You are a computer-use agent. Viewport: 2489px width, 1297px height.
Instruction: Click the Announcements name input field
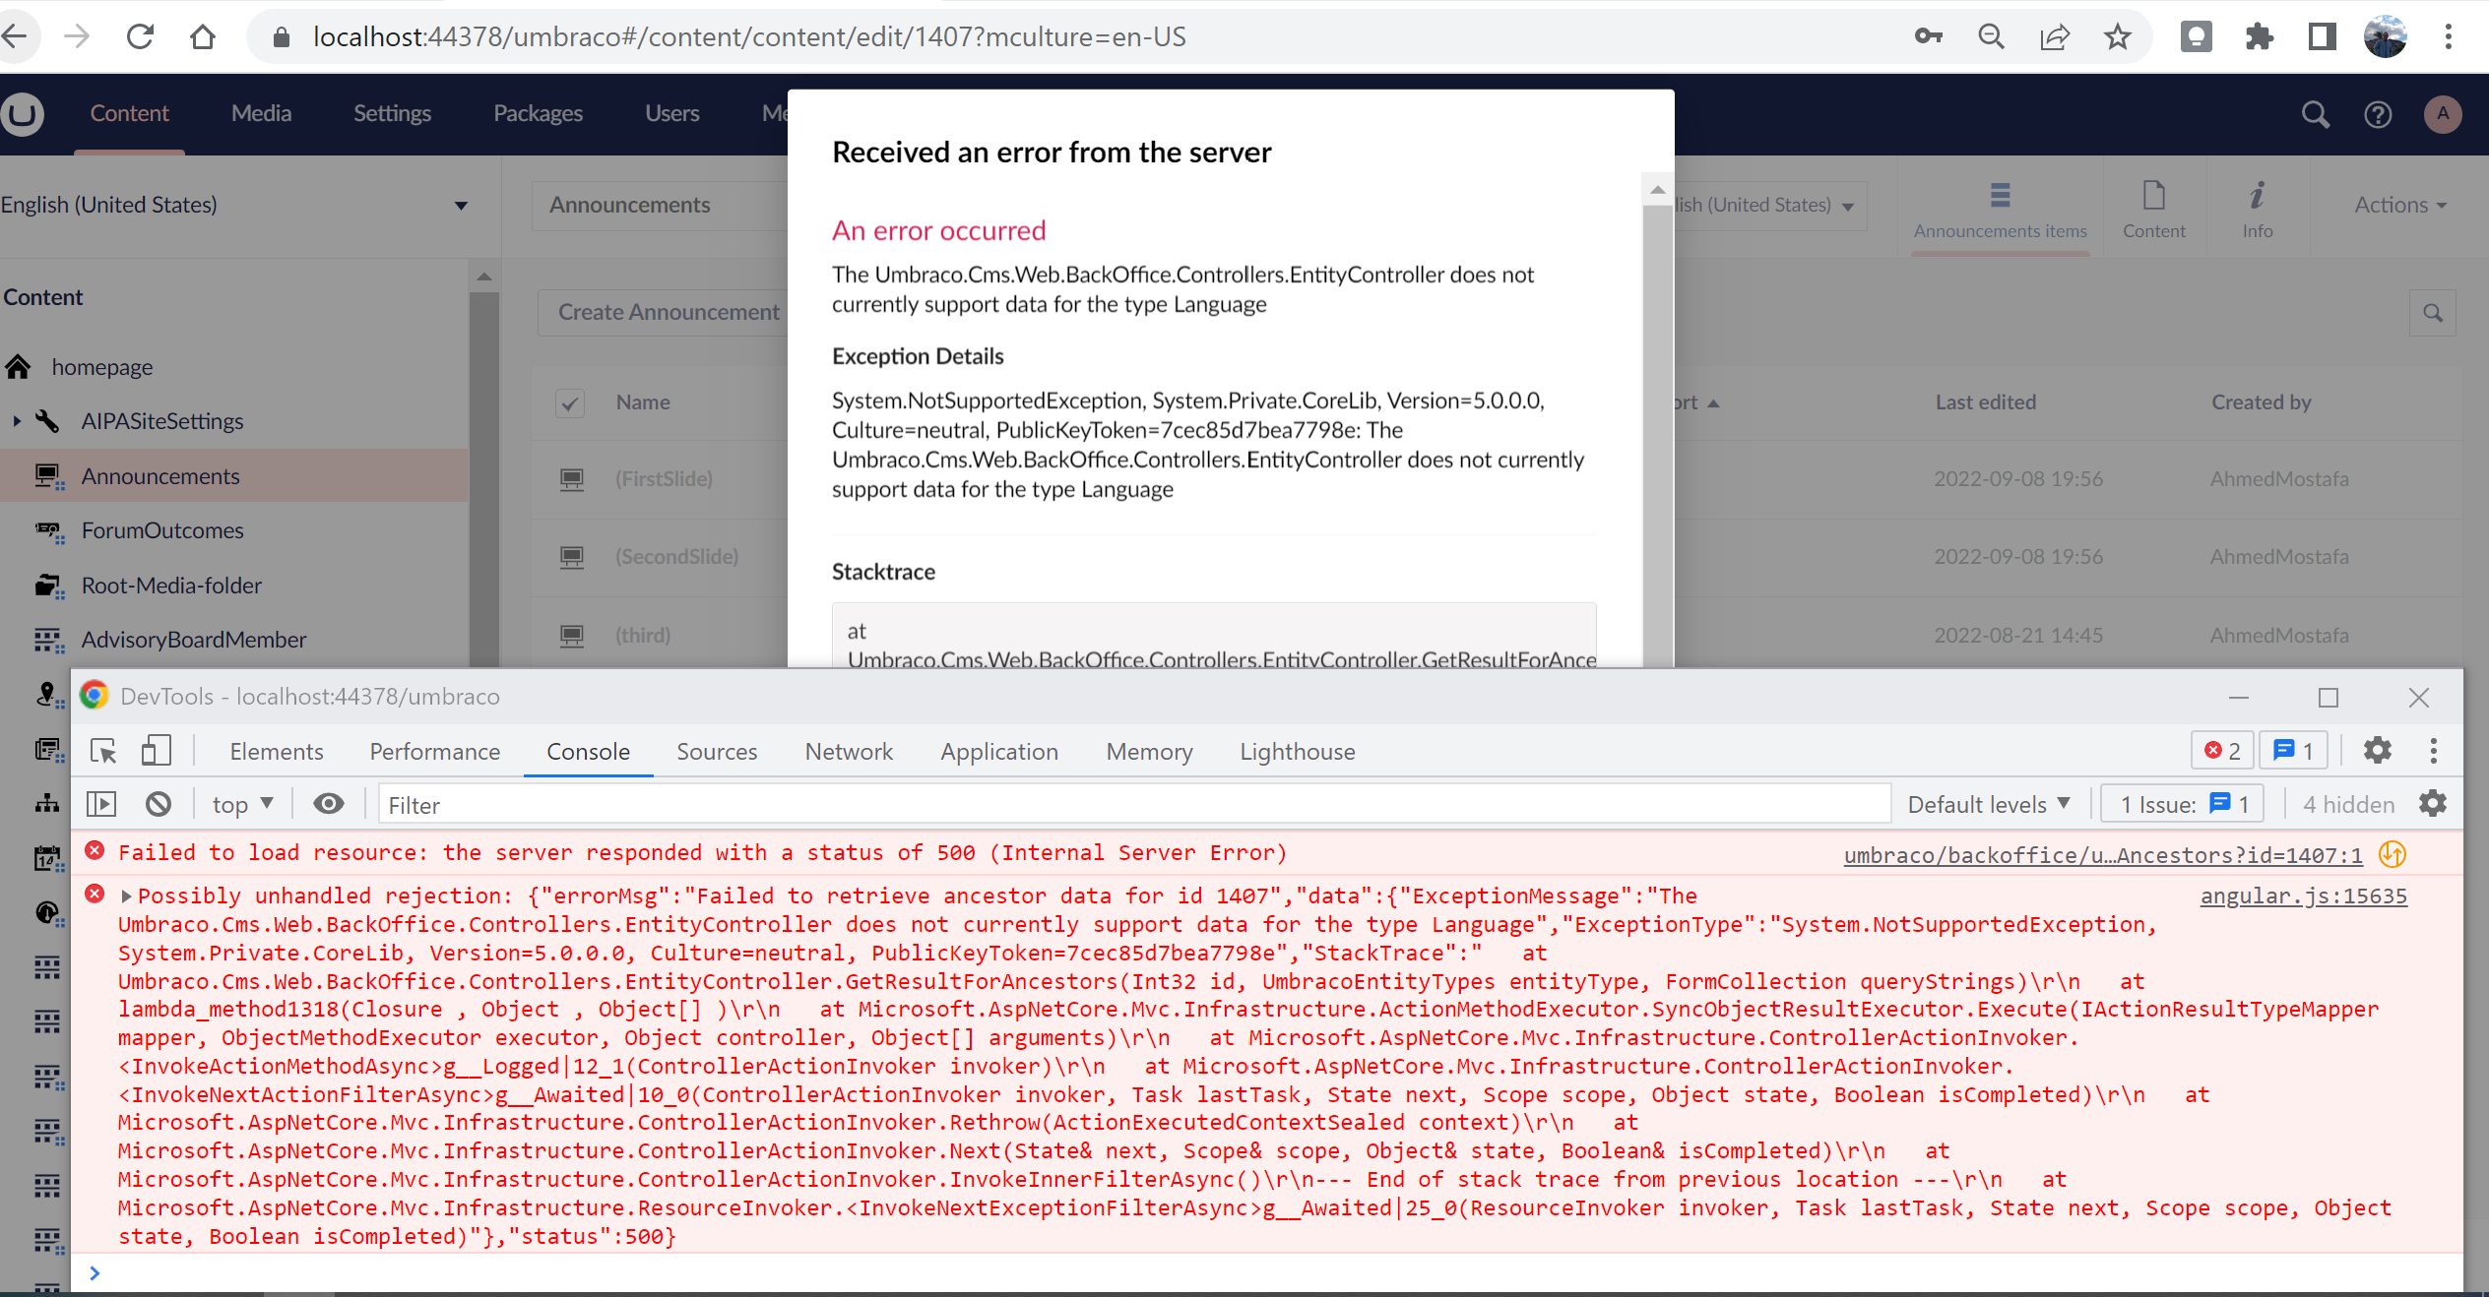point(660,205)
